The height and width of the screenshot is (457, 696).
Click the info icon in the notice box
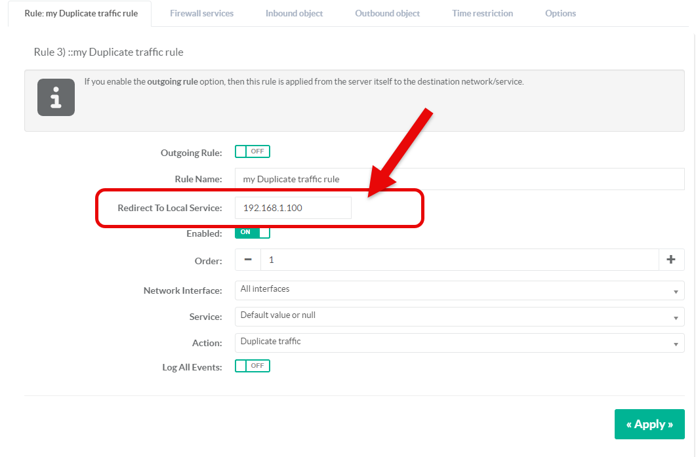pos(56,97)
